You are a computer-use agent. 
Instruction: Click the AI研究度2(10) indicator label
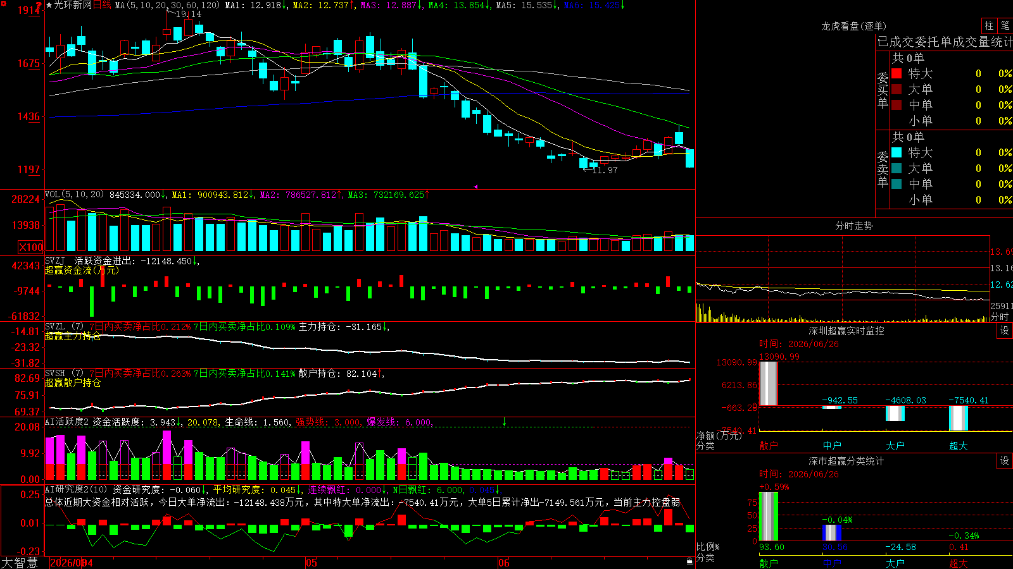[76, 490]
